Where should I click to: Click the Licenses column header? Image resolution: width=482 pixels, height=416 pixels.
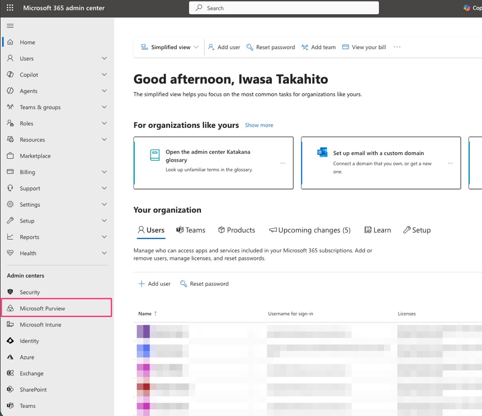(407, 313)
